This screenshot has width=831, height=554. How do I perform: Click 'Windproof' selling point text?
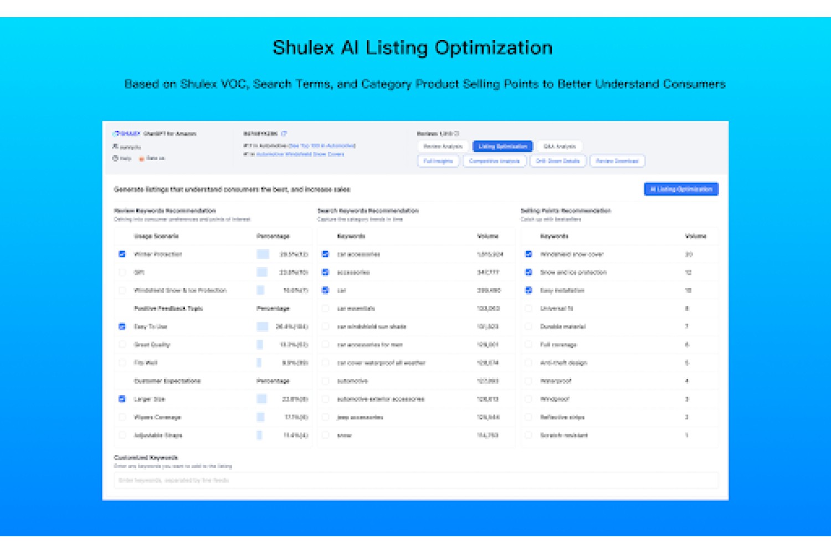click(555, 399)
